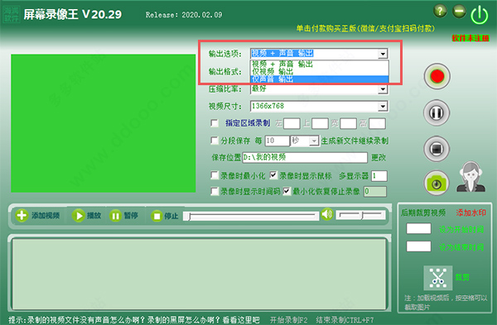Select 视频 + 声音 输出 option in list
Image resolution: width=497 pixels, height=325 pixels.
click(x=320, y=65)
